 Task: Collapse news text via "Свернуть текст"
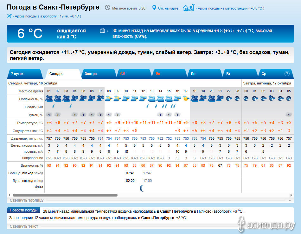pyautogui.click(x=24, y=226)
